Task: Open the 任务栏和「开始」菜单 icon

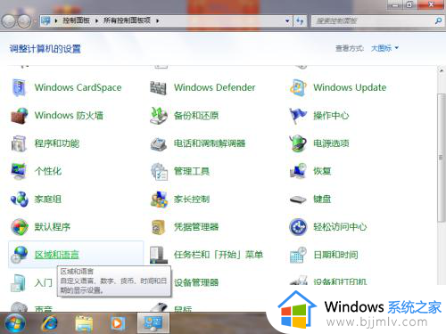Action: coord(159,255)
